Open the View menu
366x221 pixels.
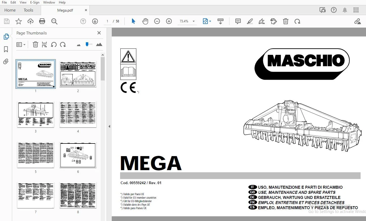click(x=23, y=2)
